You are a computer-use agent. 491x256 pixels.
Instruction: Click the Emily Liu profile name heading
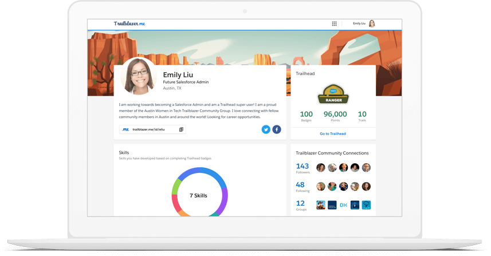point(178,75)
